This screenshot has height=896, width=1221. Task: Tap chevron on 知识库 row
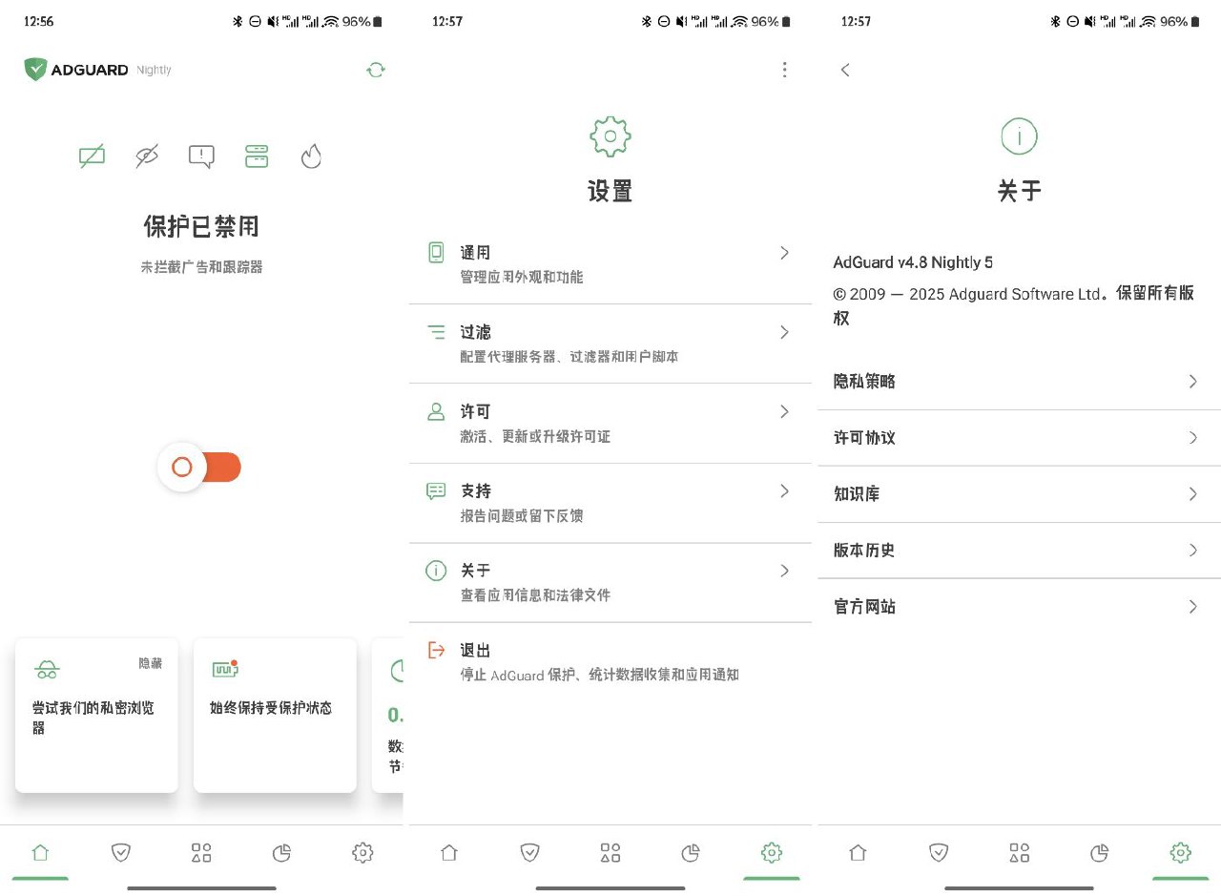[1192, 494]
